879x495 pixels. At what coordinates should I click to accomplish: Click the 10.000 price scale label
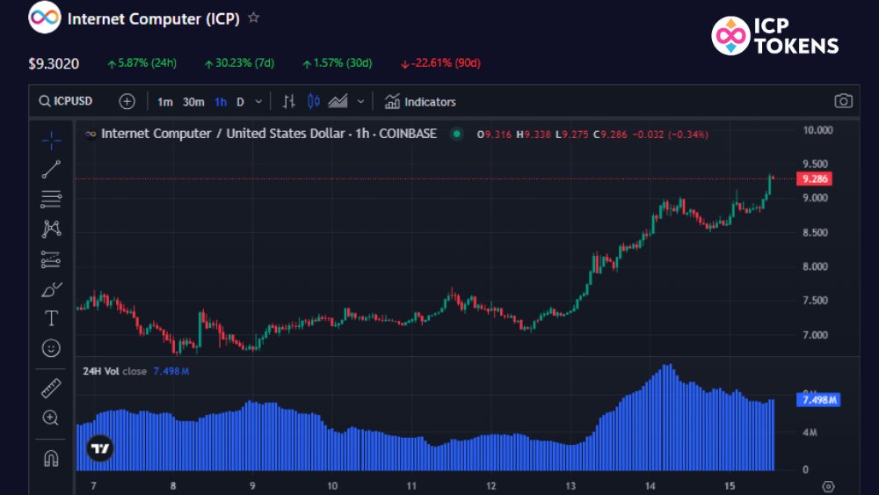coord(817,130)
